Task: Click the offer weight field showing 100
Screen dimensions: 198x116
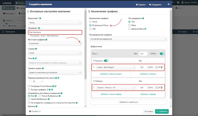Action: pyautogui.click(x=142, y=87)
